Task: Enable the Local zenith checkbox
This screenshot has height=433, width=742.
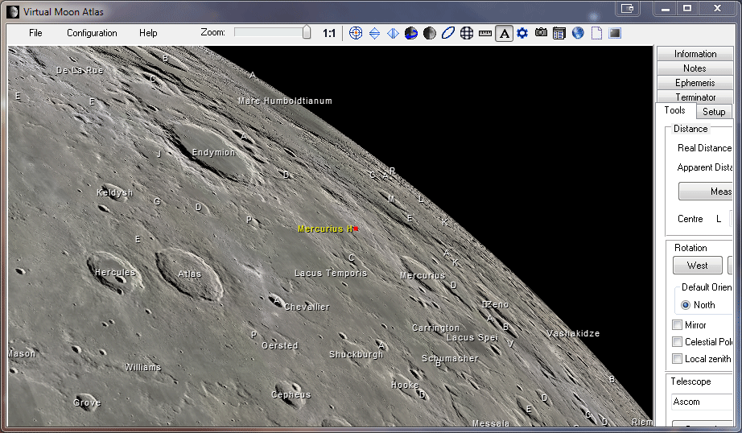Action: click(678, 359)
